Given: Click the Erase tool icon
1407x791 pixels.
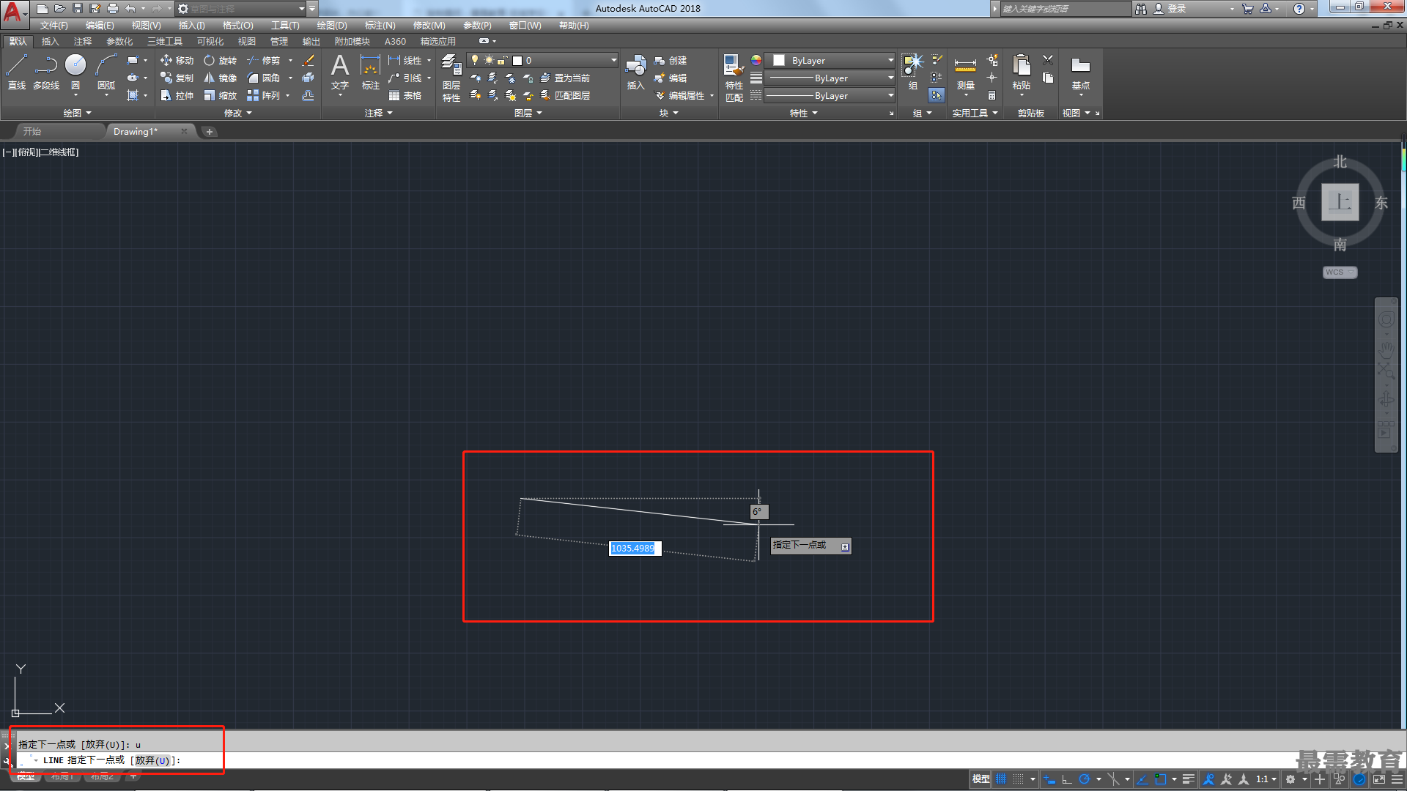Looking at the screenshot, I should click(309, 61).
